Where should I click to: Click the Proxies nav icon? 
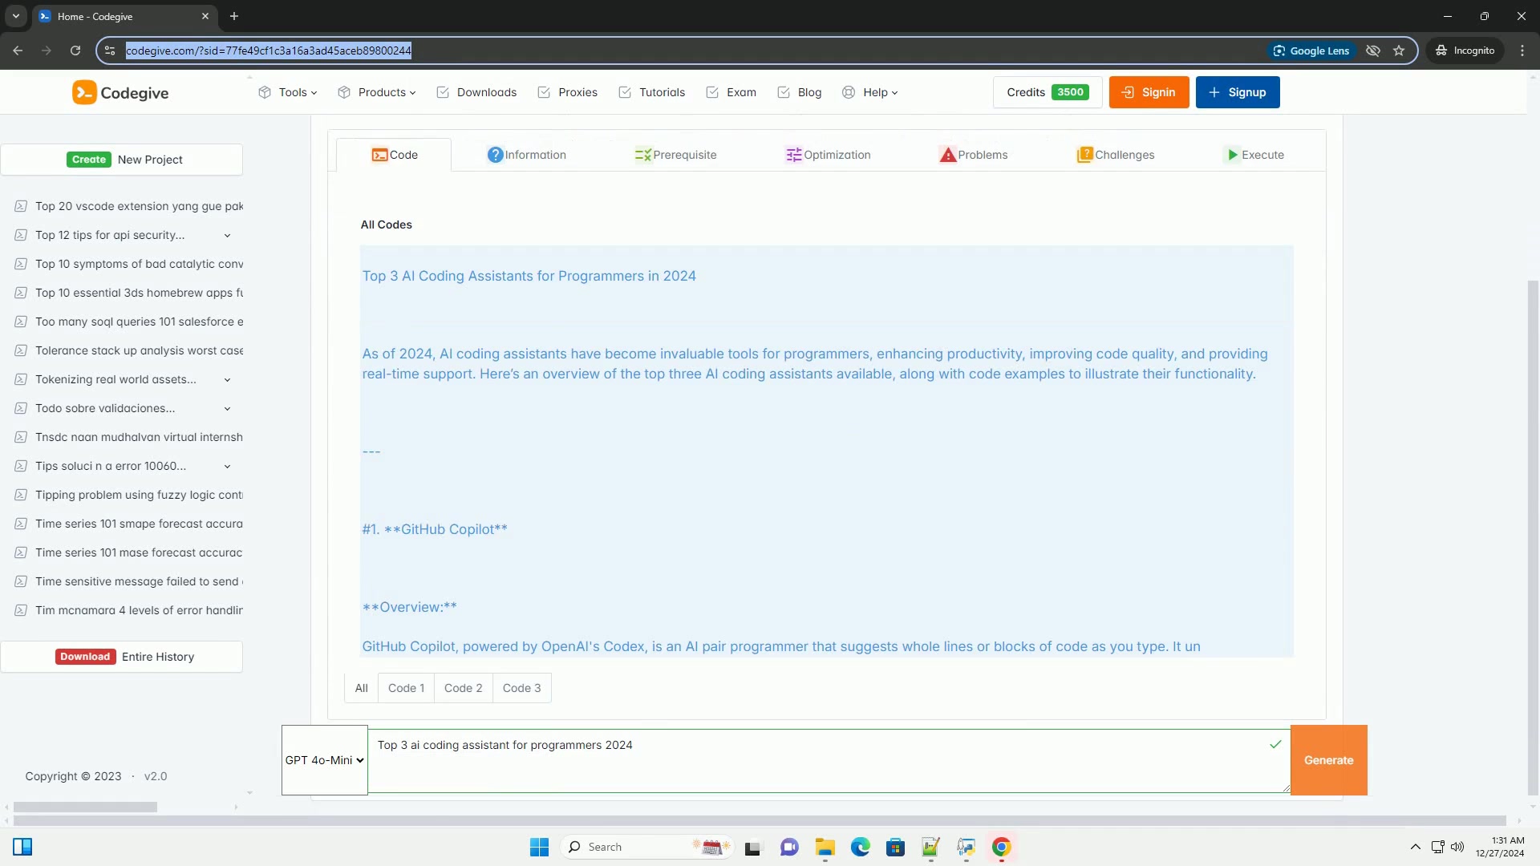click(544, 92)
